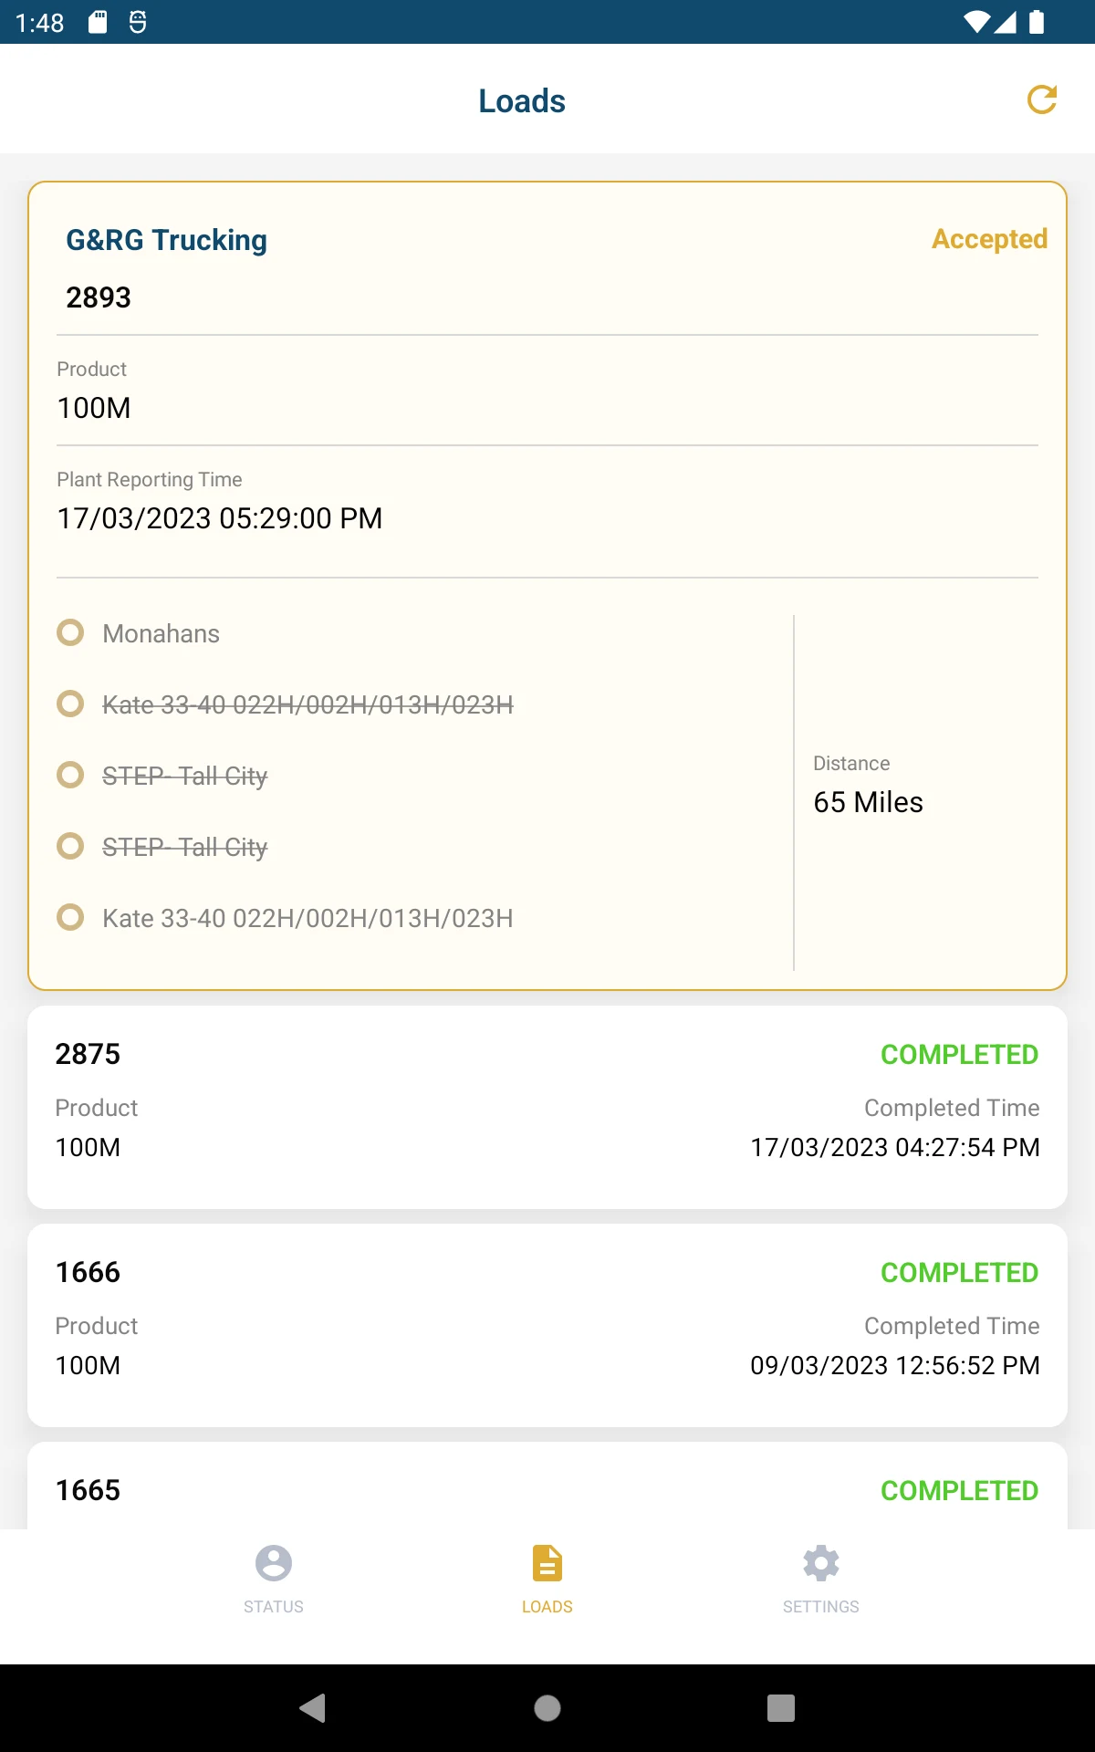Tap the Android recent apps square button
Viewport: 1095px width, 1752px height.
click(x=781, y=1707)
